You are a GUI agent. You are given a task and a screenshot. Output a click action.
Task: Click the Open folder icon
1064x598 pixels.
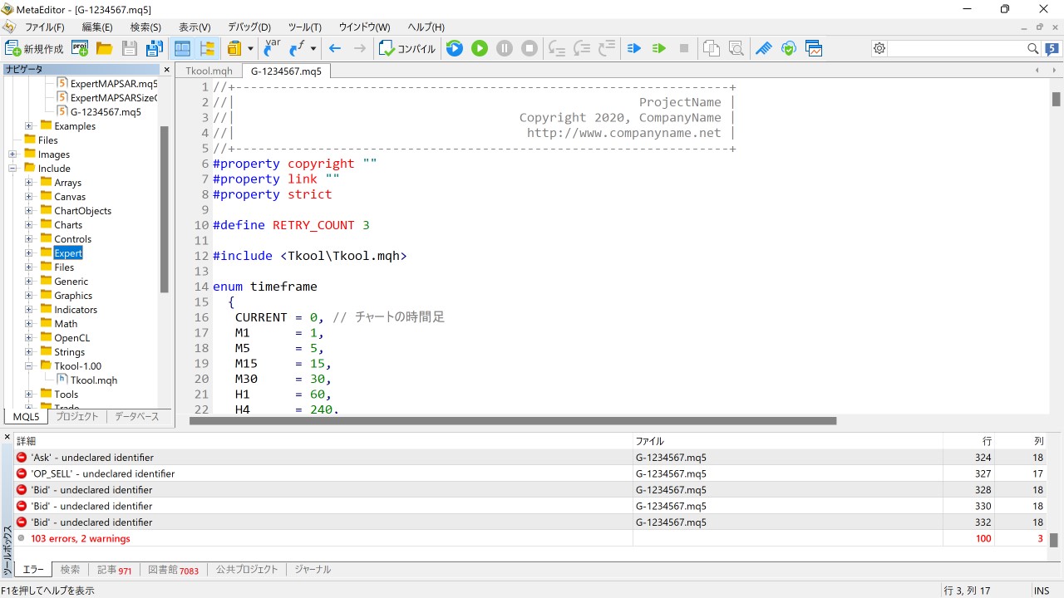(x=105, y=48)
